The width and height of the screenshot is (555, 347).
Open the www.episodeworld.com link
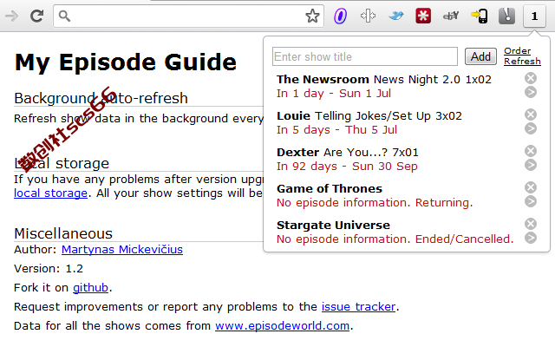pos(283,326)
